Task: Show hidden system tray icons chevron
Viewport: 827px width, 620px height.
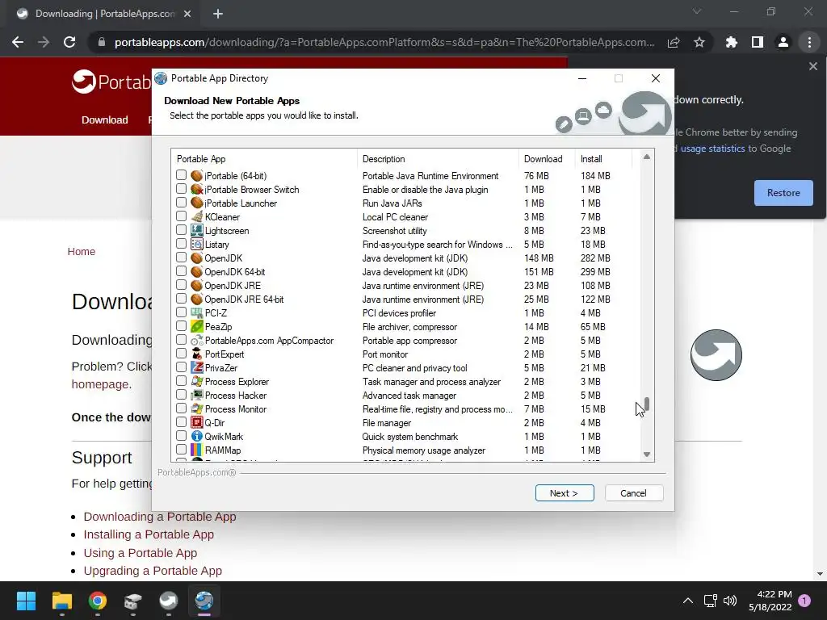Action: coord(688,601)
